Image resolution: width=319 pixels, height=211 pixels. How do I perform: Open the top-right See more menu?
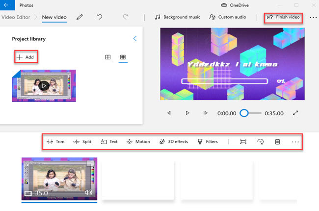coord(313,18)
